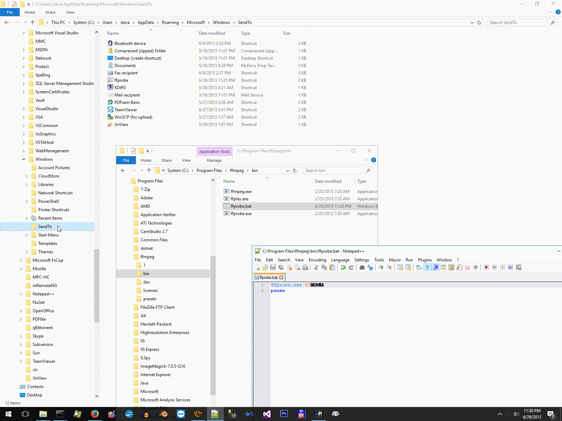Click the Photoshop icon on the taskbar
The height and width of the screenshot is (421, 562).
[284, 414]
